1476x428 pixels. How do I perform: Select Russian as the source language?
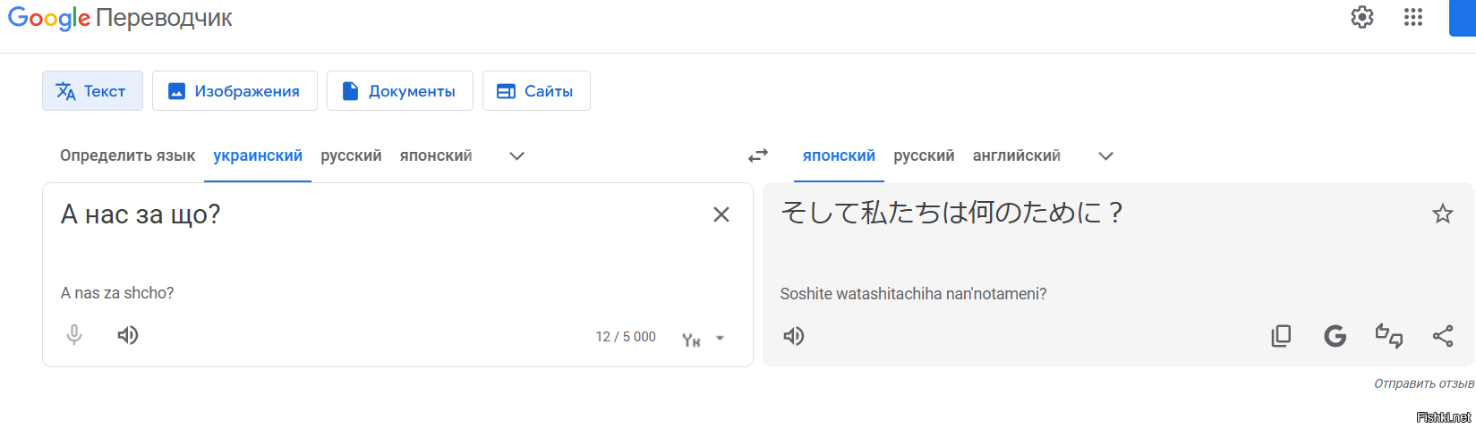pos(351,155)
